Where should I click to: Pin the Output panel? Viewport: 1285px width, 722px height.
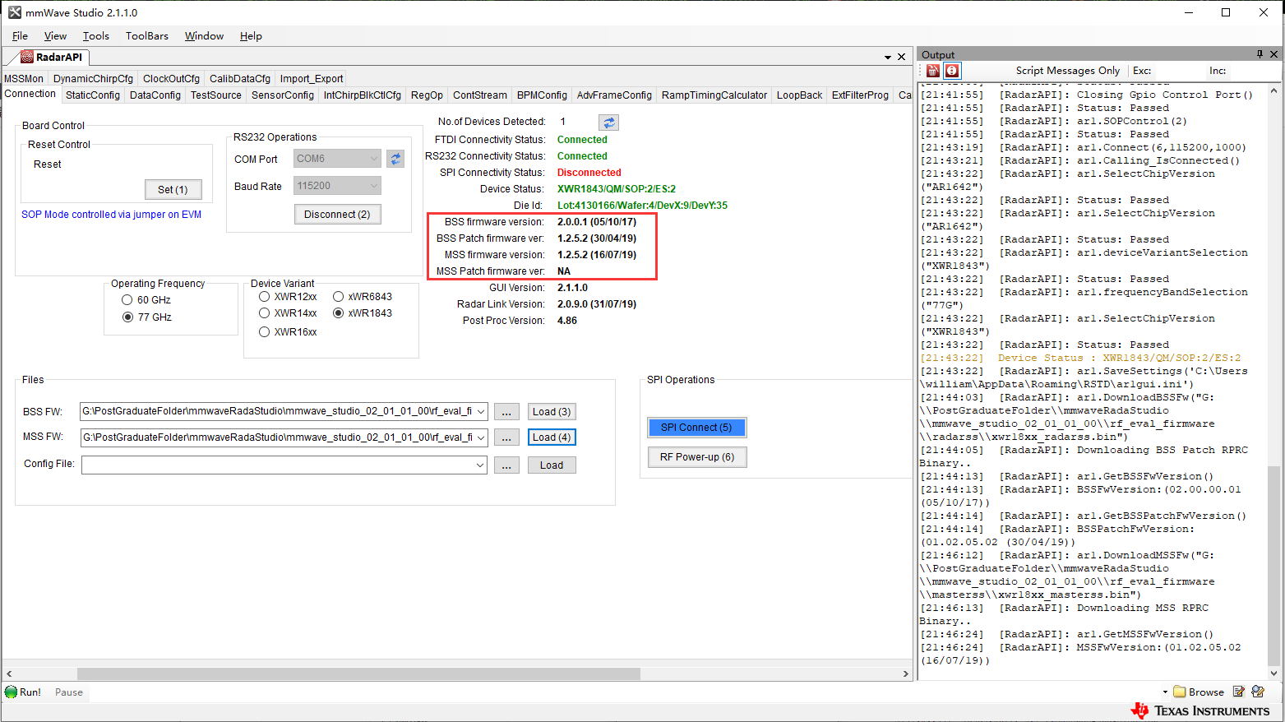[1260, 54]
